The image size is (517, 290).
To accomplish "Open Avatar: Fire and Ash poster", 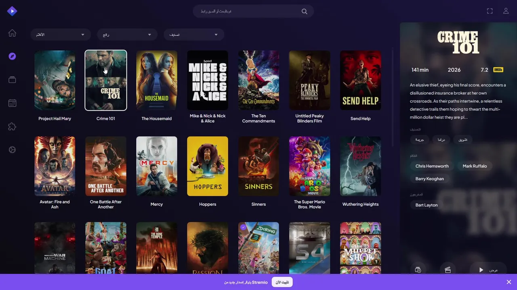I will point(55,166).
